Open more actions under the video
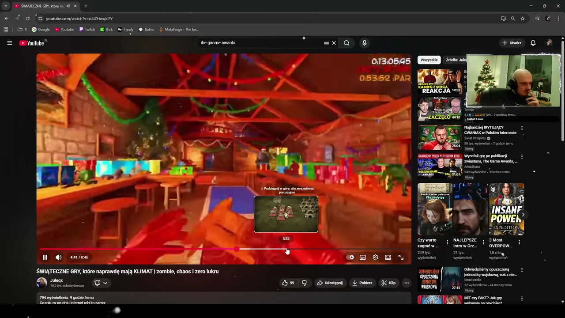The height and width of the screenshot is (318, 565). (x=407, y=283)
